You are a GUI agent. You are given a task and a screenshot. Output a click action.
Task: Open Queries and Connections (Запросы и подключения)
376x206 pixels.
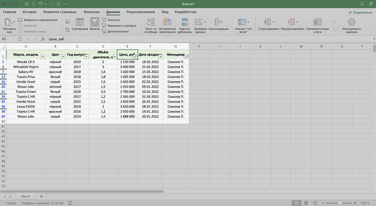[x=38, y=20]
